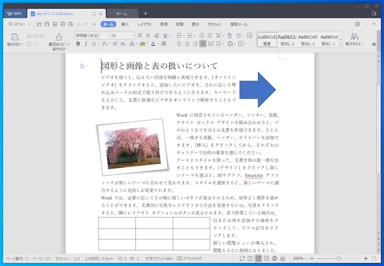
Task: Click the bulleted list icon
Action: coord(179,36)
